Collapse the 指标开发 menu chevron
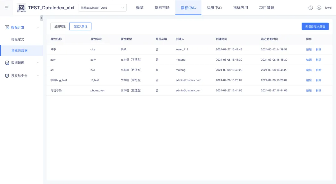 tap(38, 27)
